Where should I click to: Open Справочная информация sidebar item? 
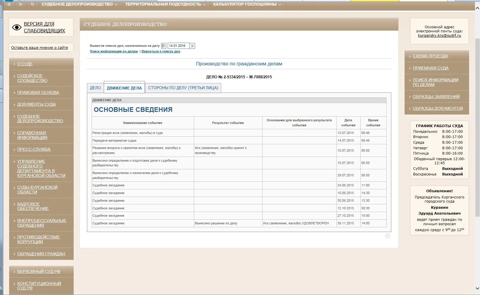32,135
